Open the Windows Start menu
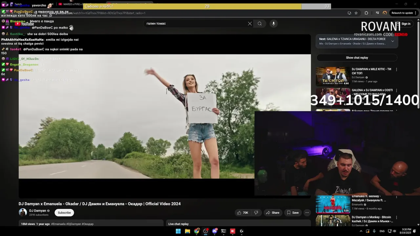Screen dimensions: 420x236 point(178,231)
